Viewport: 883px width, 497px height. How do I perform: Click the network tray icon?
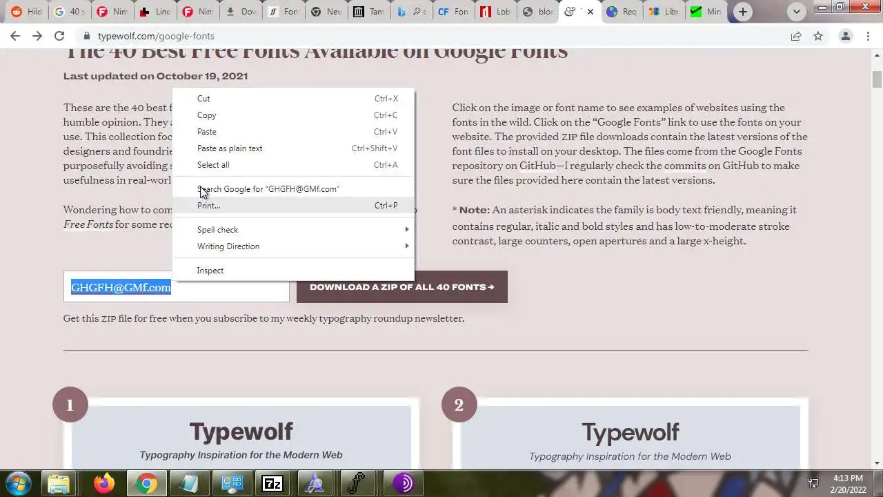click(813, 484)
